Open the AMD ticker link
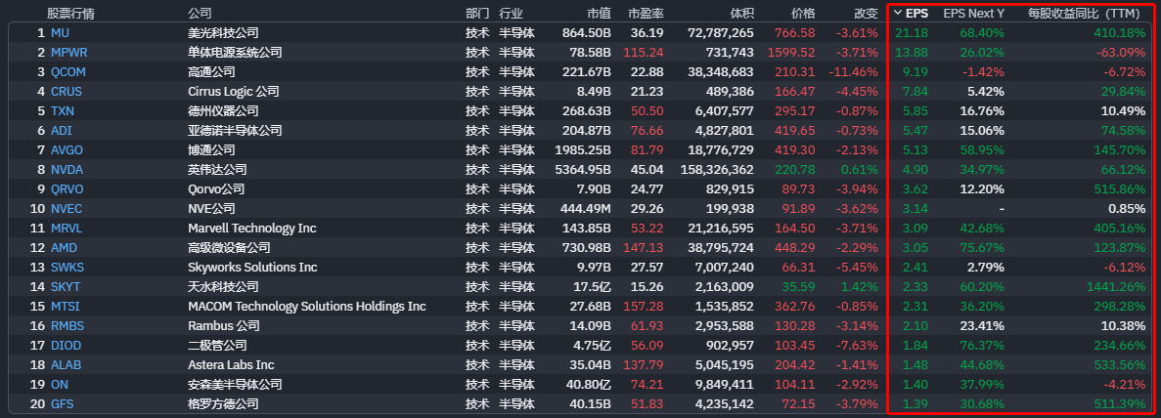Image resolution: width=1161 pixels, height=418 pixels. click(64, 247)
